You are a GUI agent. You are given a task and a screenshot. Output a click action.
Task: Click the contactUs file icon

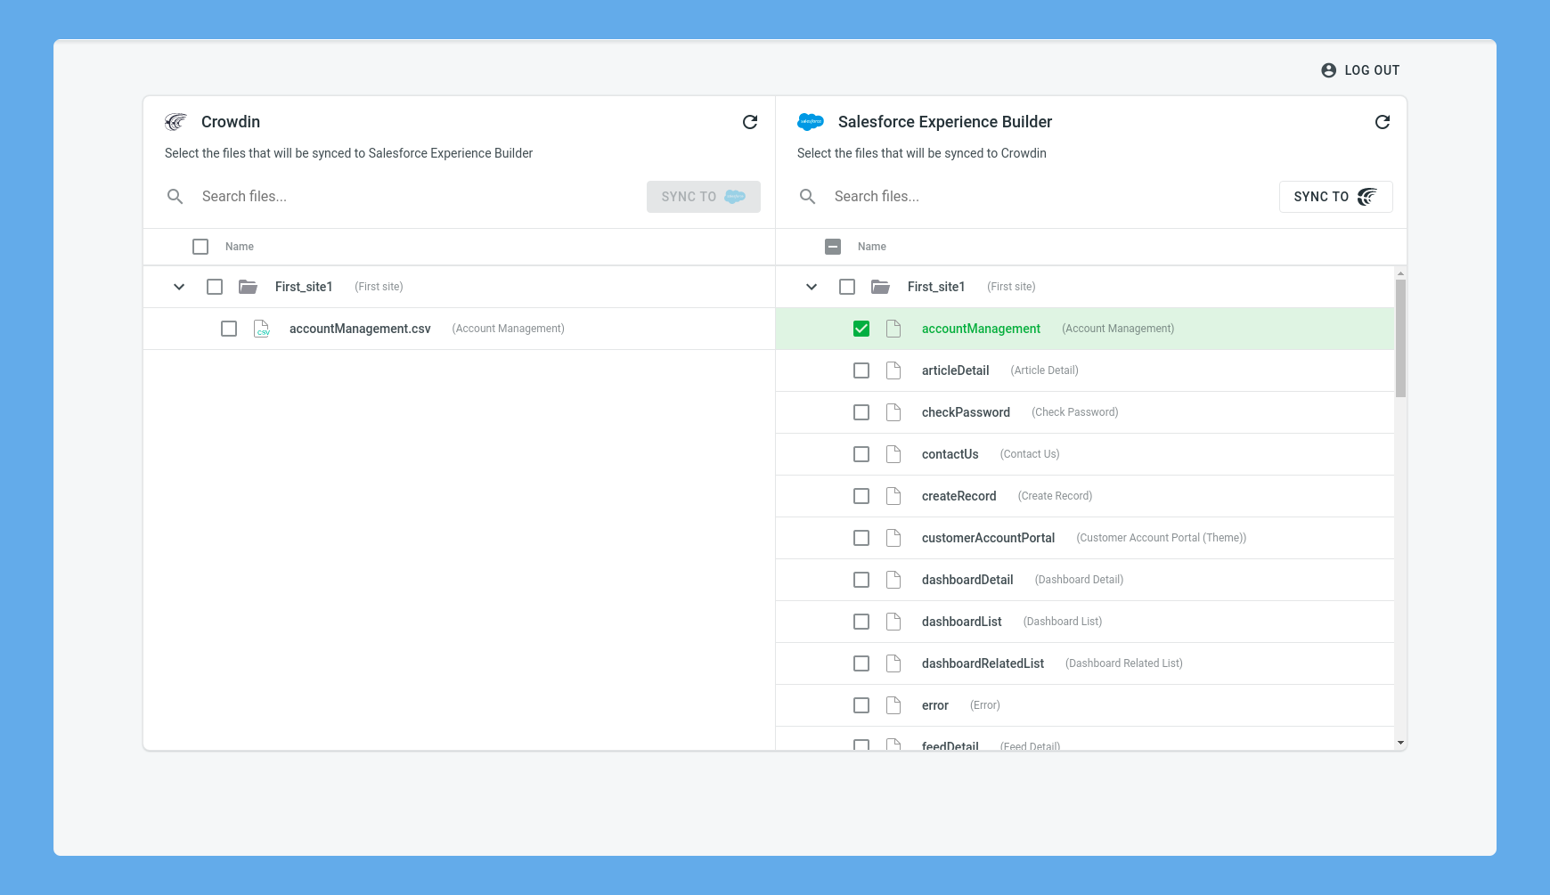tap(893, 454)
